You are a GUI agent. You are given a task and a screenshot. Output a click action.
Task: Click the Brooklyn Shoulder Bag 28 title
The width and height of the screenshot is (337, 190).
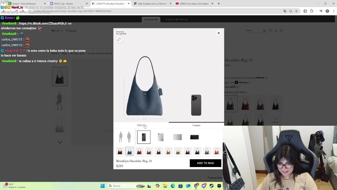(134, 161)
